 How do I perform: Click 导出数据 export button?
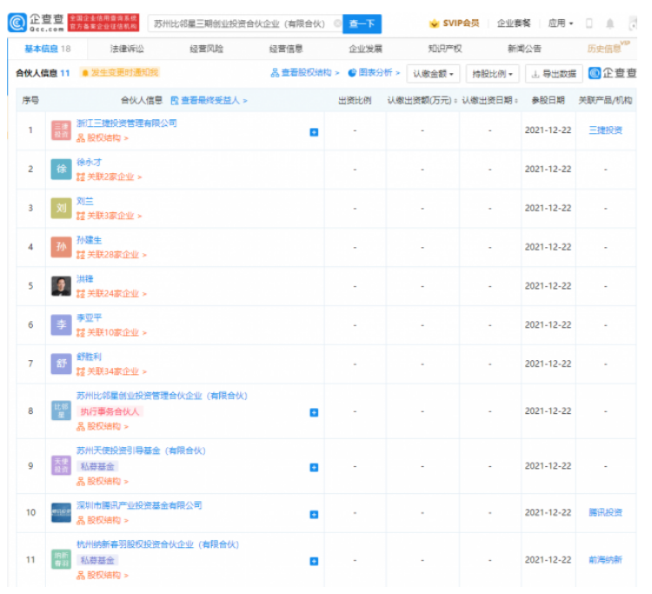[x=554, y=74]
